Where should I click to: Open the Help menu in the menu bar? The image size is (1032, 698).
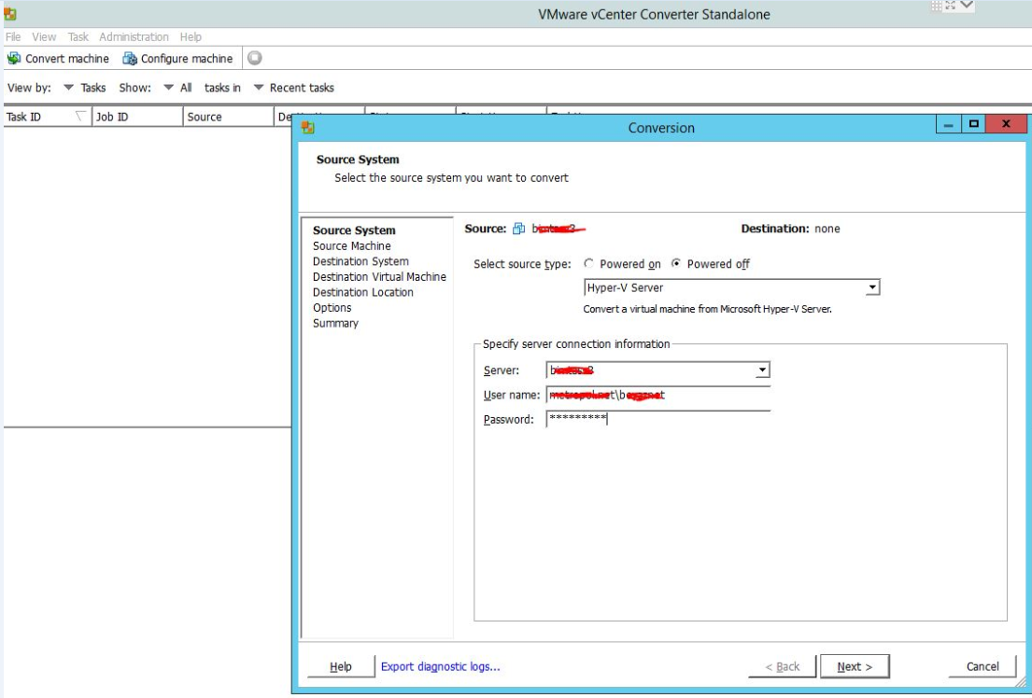point(191,36)
